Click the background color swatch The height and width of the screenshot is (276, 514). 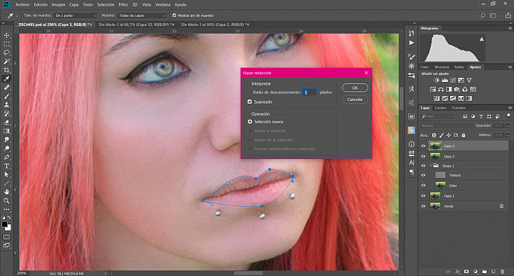tap(9, 228)
